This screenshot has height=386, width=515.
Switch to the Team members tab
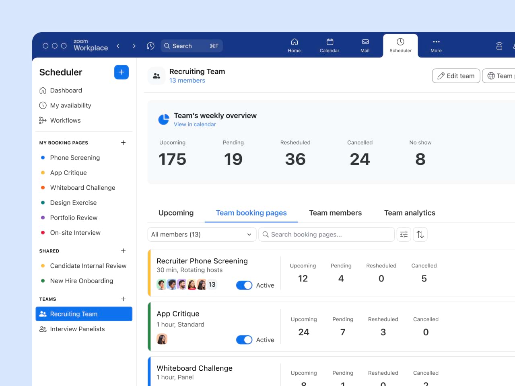(335, 213)
